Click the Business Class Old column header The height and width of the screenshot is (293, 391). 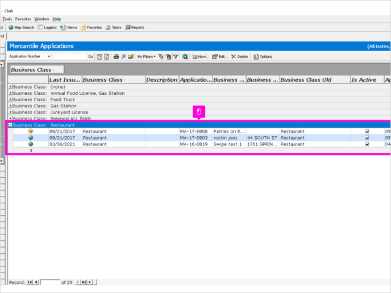click(x=315, y=79)
